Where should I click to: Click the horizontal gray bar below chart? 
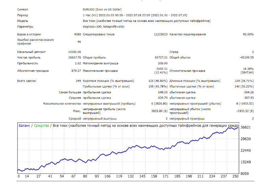[x=135, y=181]
